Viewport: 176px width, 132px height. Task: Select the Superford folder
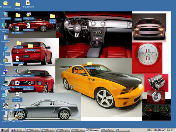point(31,47)
